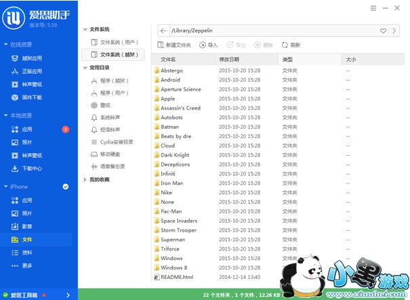Select 文件 in the iPhone section
410x300 pixels.
(22, 240)
